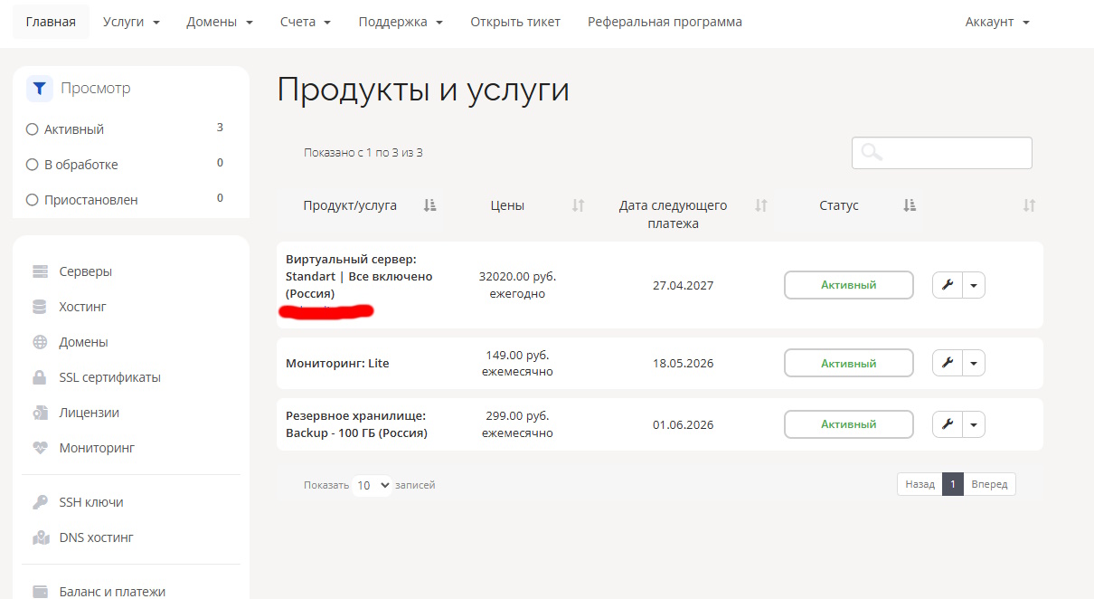The height and width of the screenshot is (599, 1094).
Task: Expand the 'Аккаунт' menu
Action: [x=996, y=22]
